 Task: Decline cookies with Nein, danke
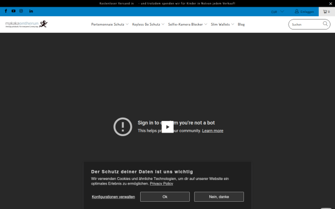pyautogui.click(x=219, y=197)
